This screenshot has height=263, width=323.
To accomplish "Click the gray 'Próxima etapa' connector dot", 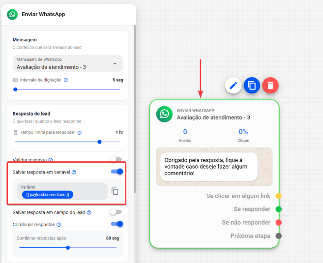I will pyautogui.click(x=278, y=236).
